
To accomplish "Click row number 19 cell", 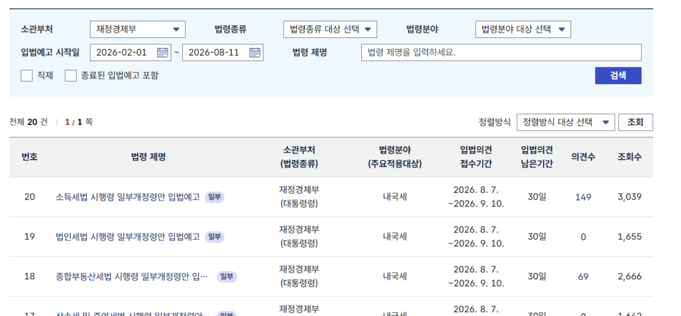I will tap(29, 237).
